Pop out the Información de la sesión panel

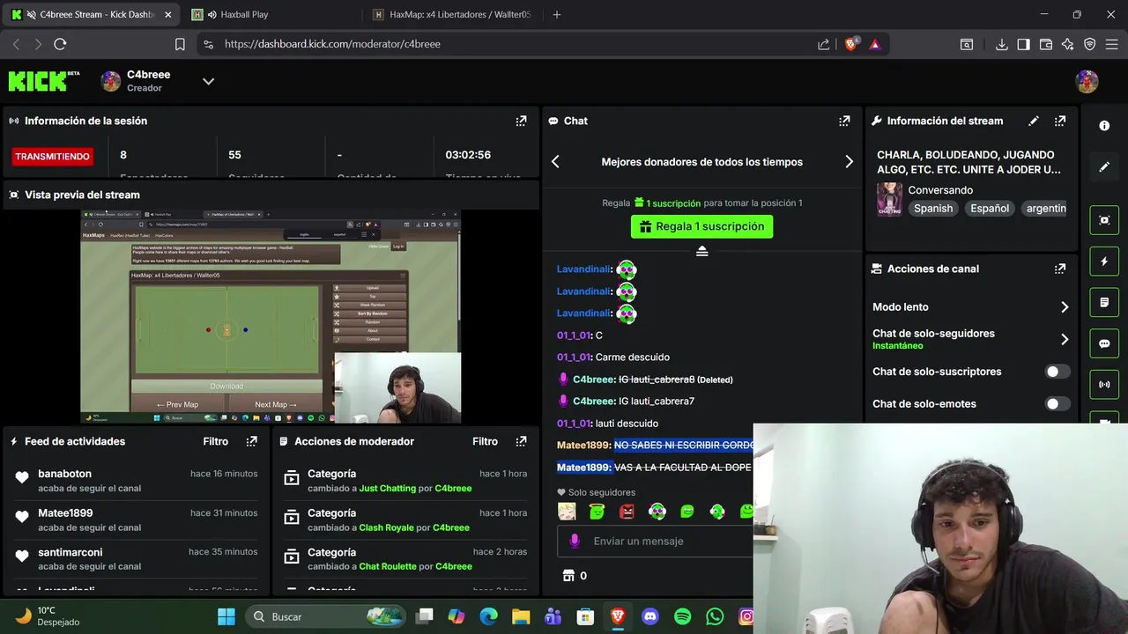521,121
